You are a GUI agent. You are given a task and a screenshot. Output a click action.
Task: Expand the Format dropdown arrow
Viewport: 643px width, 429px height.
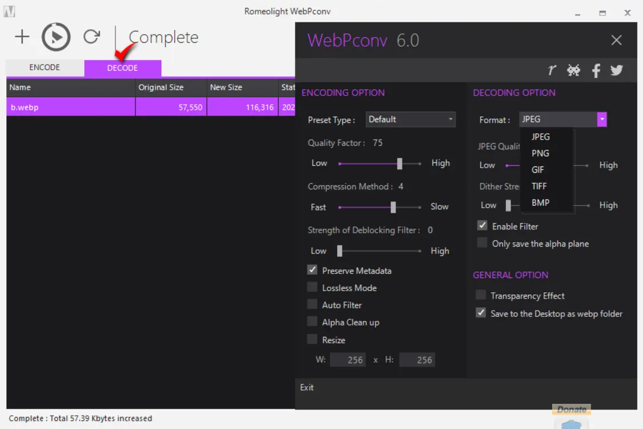[x=602, y=120]
